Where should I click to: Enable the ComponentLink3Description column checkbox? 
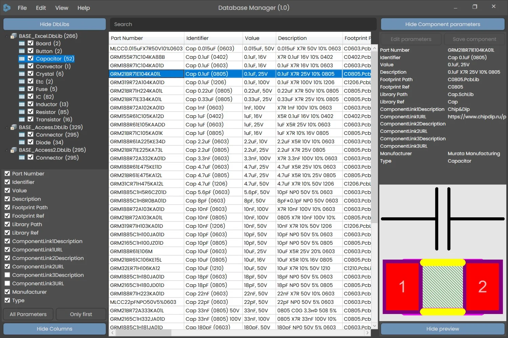point(7,275)
